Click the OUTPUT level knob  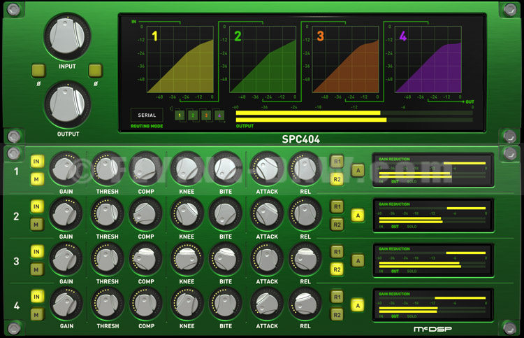click(67, 104)
